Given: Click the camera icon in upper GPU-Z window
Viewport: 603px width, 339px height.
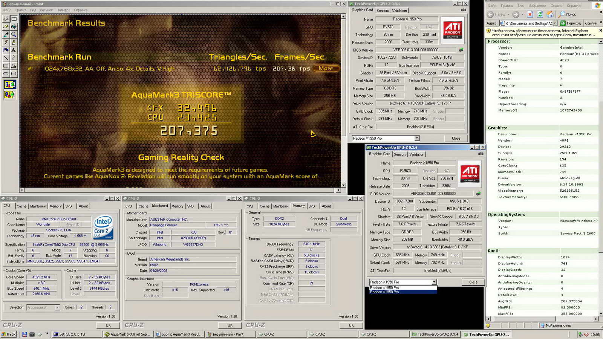Looking at the screenshot, I should [x=464, y=10].
